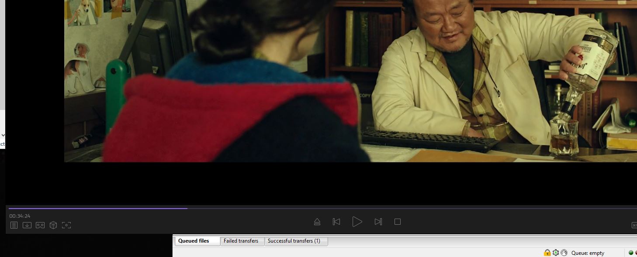This screenshot has height=257, width=637.
Task: Skip to the previous track
Action: (x=336, y=222)
